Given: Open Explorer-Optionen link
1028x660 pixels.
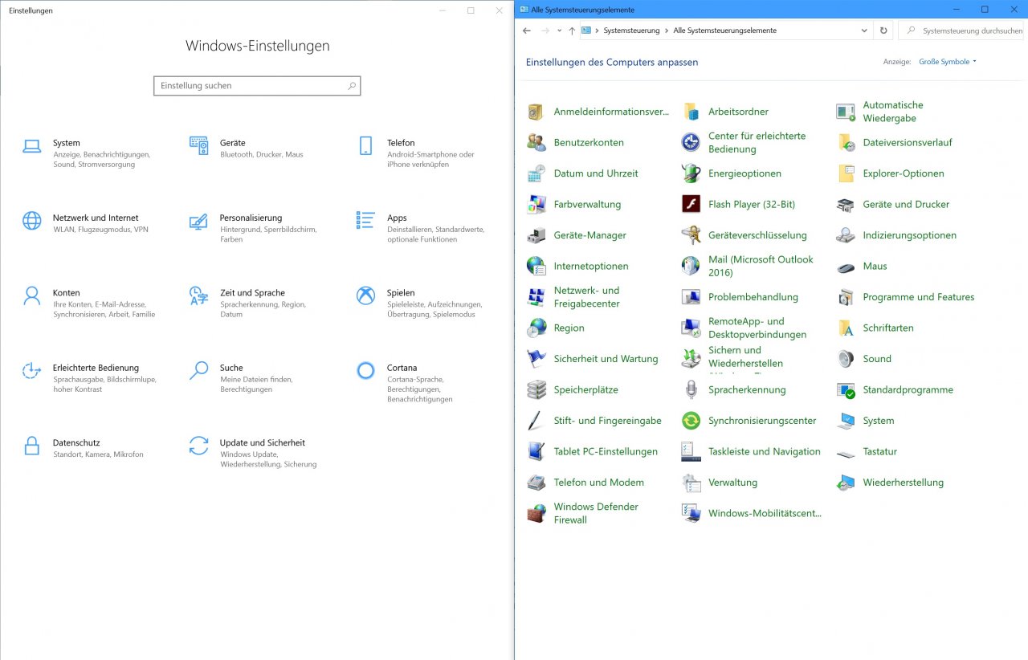Looking at the screenshot, I should [x=903, y=173].
